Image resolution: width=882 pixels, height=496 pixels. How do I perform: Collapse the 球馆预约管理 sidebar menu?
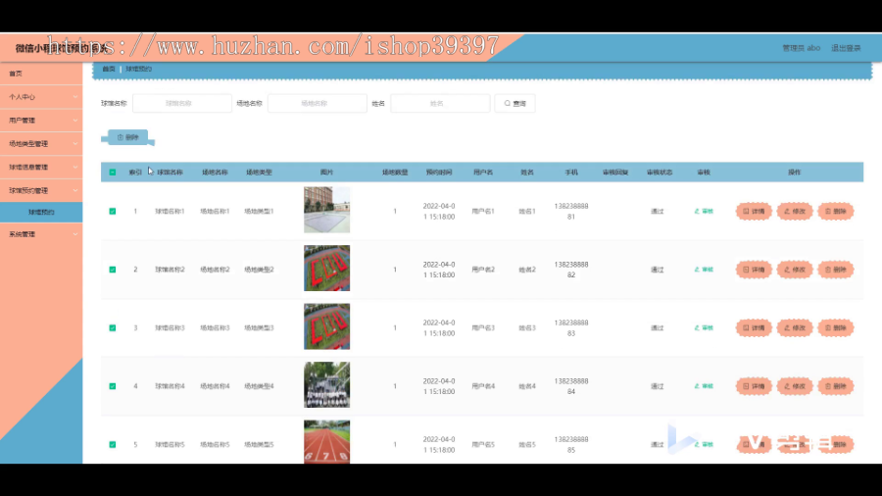tap(41, 190)
